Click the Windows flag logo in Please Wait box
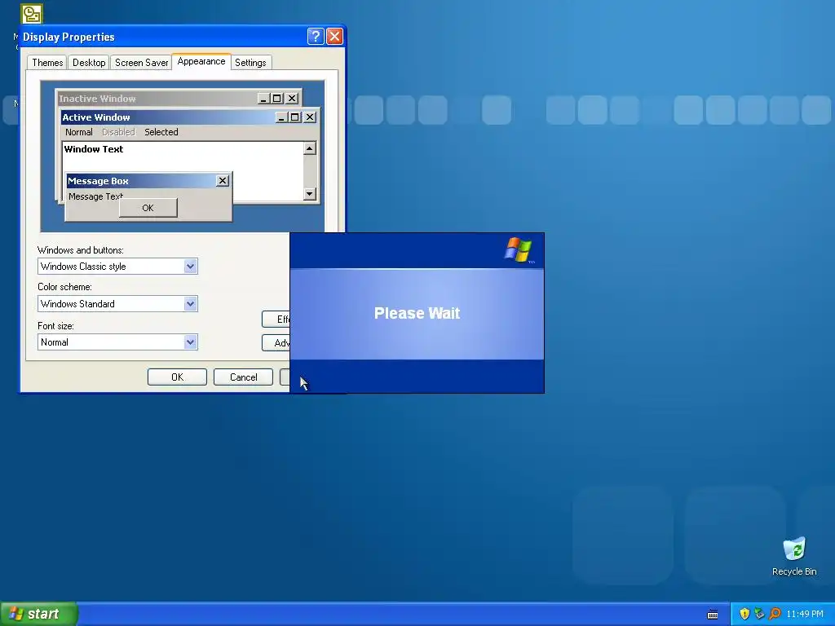 [518, 250]
